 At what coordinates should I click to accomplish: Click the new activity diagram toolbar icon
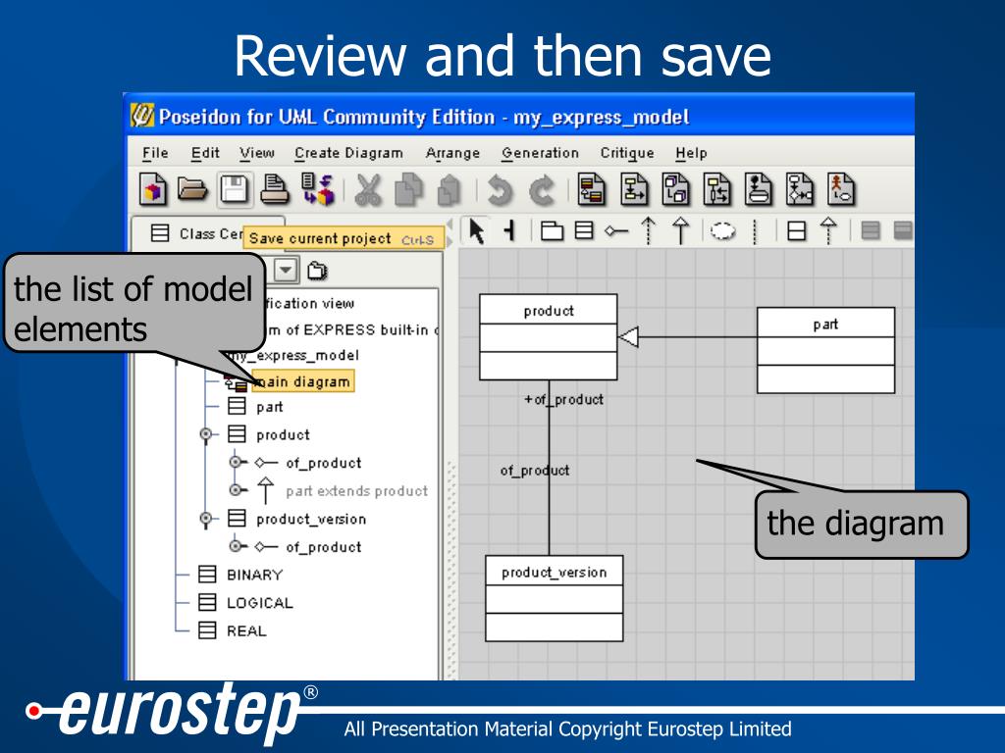point(800,189)
